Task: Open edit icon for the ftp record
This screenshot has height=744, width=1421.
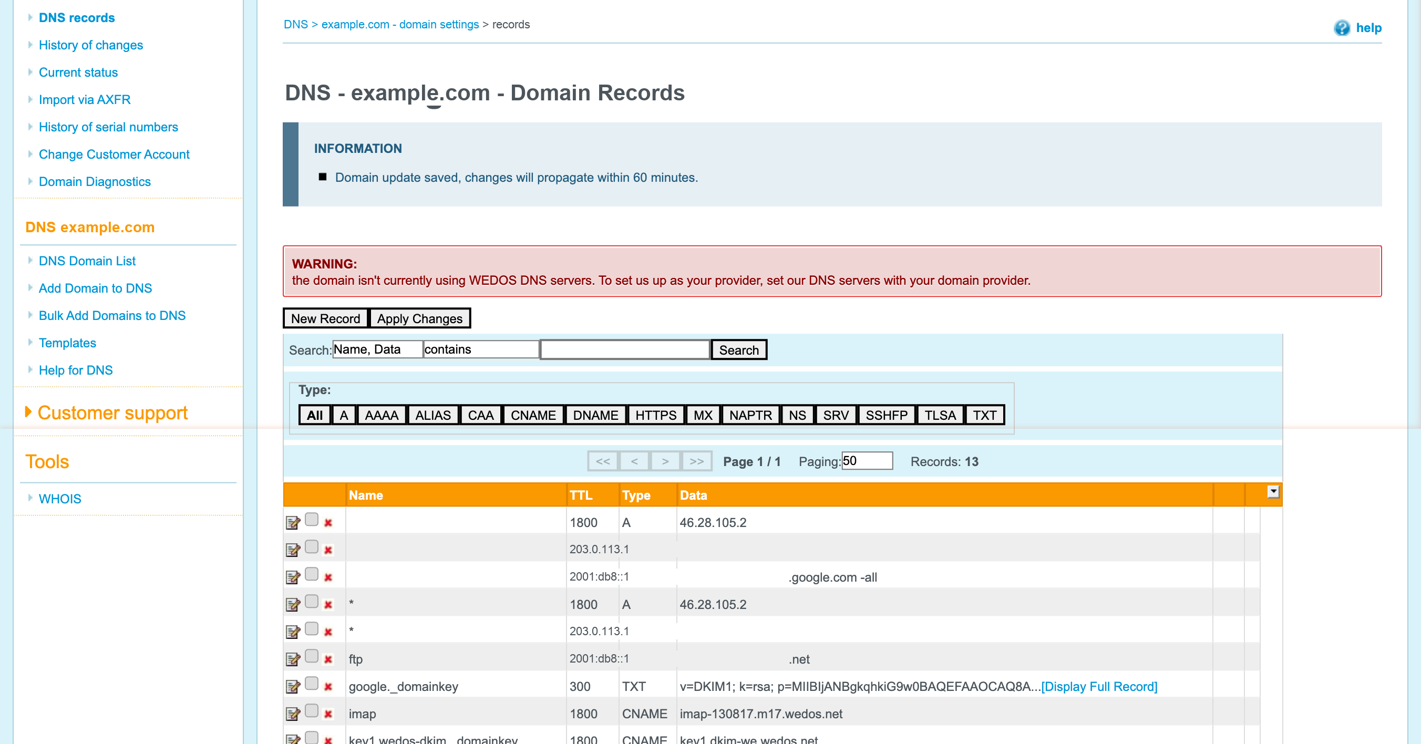Action: 293,657
